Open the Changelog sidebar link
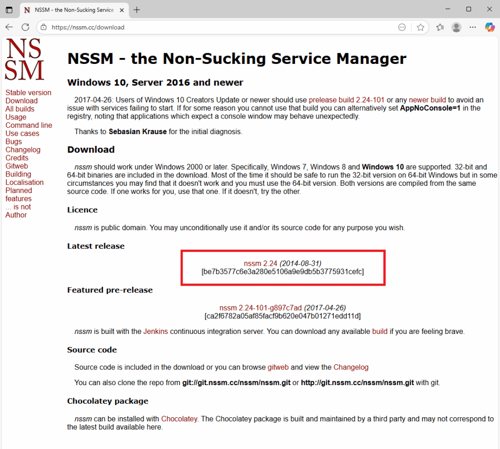500x449 pixels. 23,150
